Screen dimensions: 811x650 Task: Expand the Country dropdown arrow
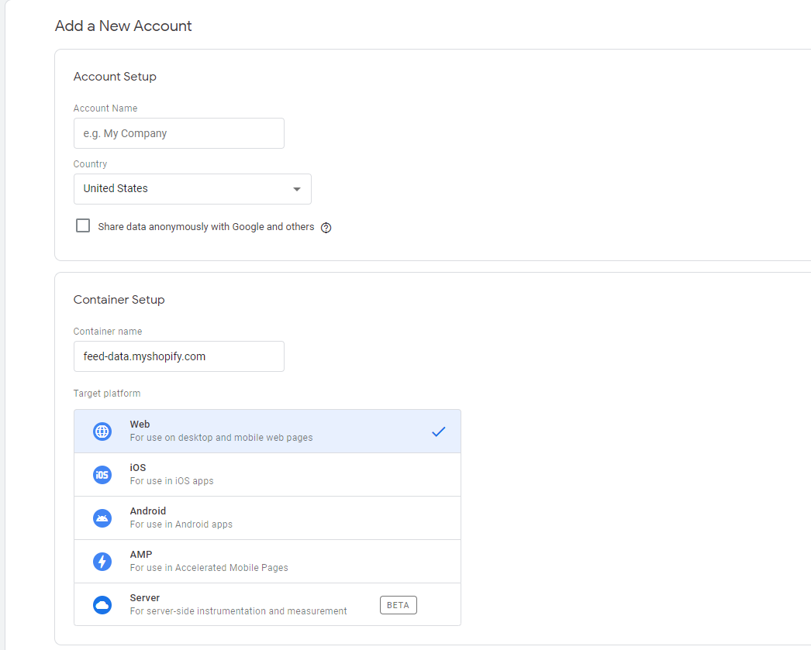296,189
